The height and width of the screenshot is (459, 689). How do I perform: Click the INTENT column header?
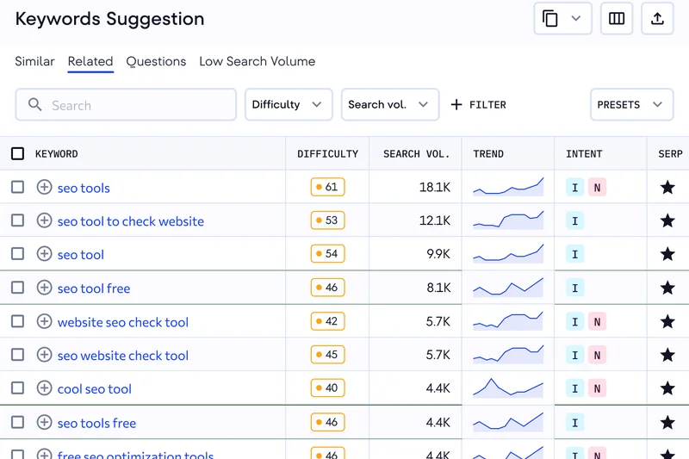click(x=584, y=154)
